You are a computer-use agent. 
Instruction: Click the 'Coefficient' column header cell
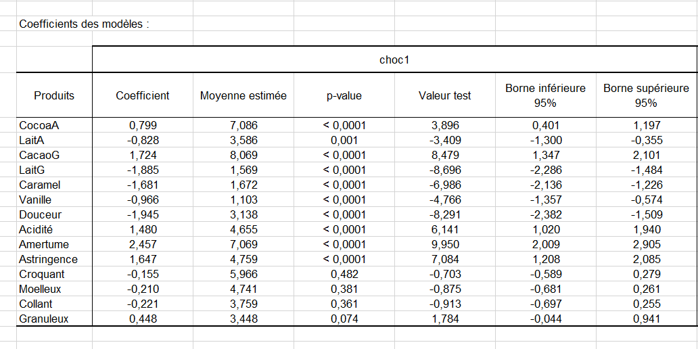pos(143,95)
